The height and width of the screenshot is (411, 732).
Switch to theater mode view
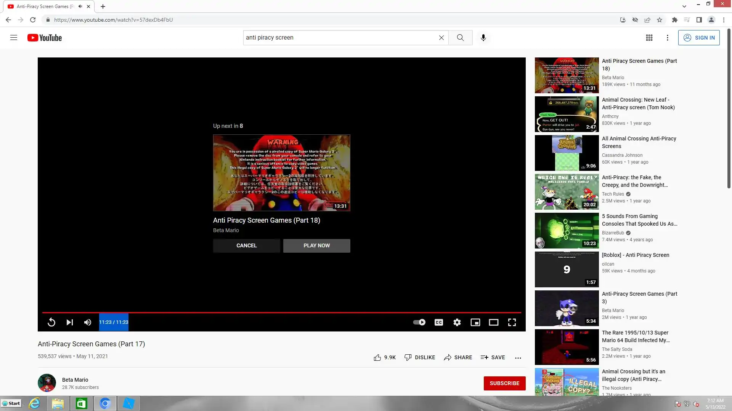[x=493, y=322]
